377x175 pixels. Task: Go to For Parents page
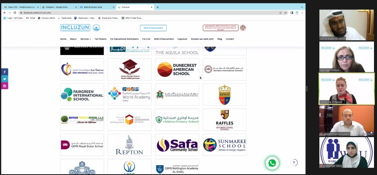(x=101, y=39)
